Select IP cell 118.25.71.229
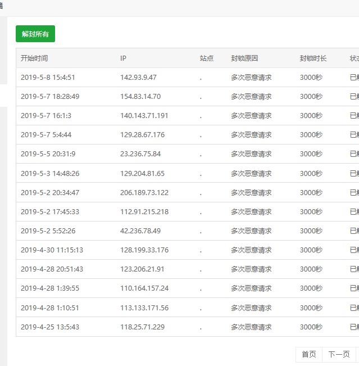 point(142,327)
